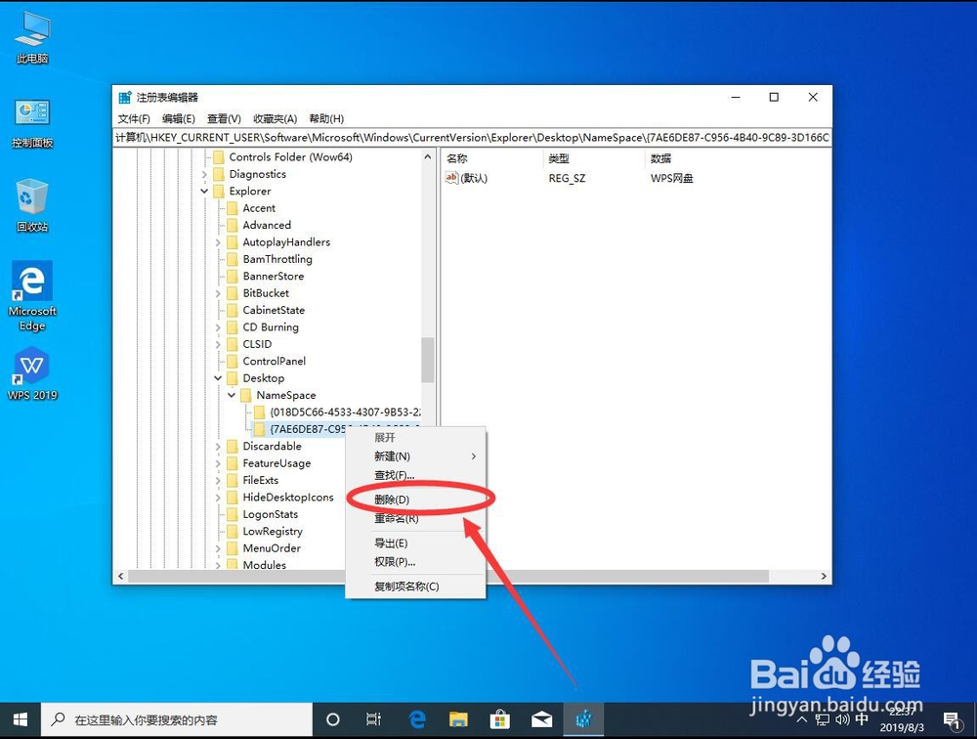Open the 收藏夹(A) menu
The image size is (977, 739).
click(x=275, y=118)
